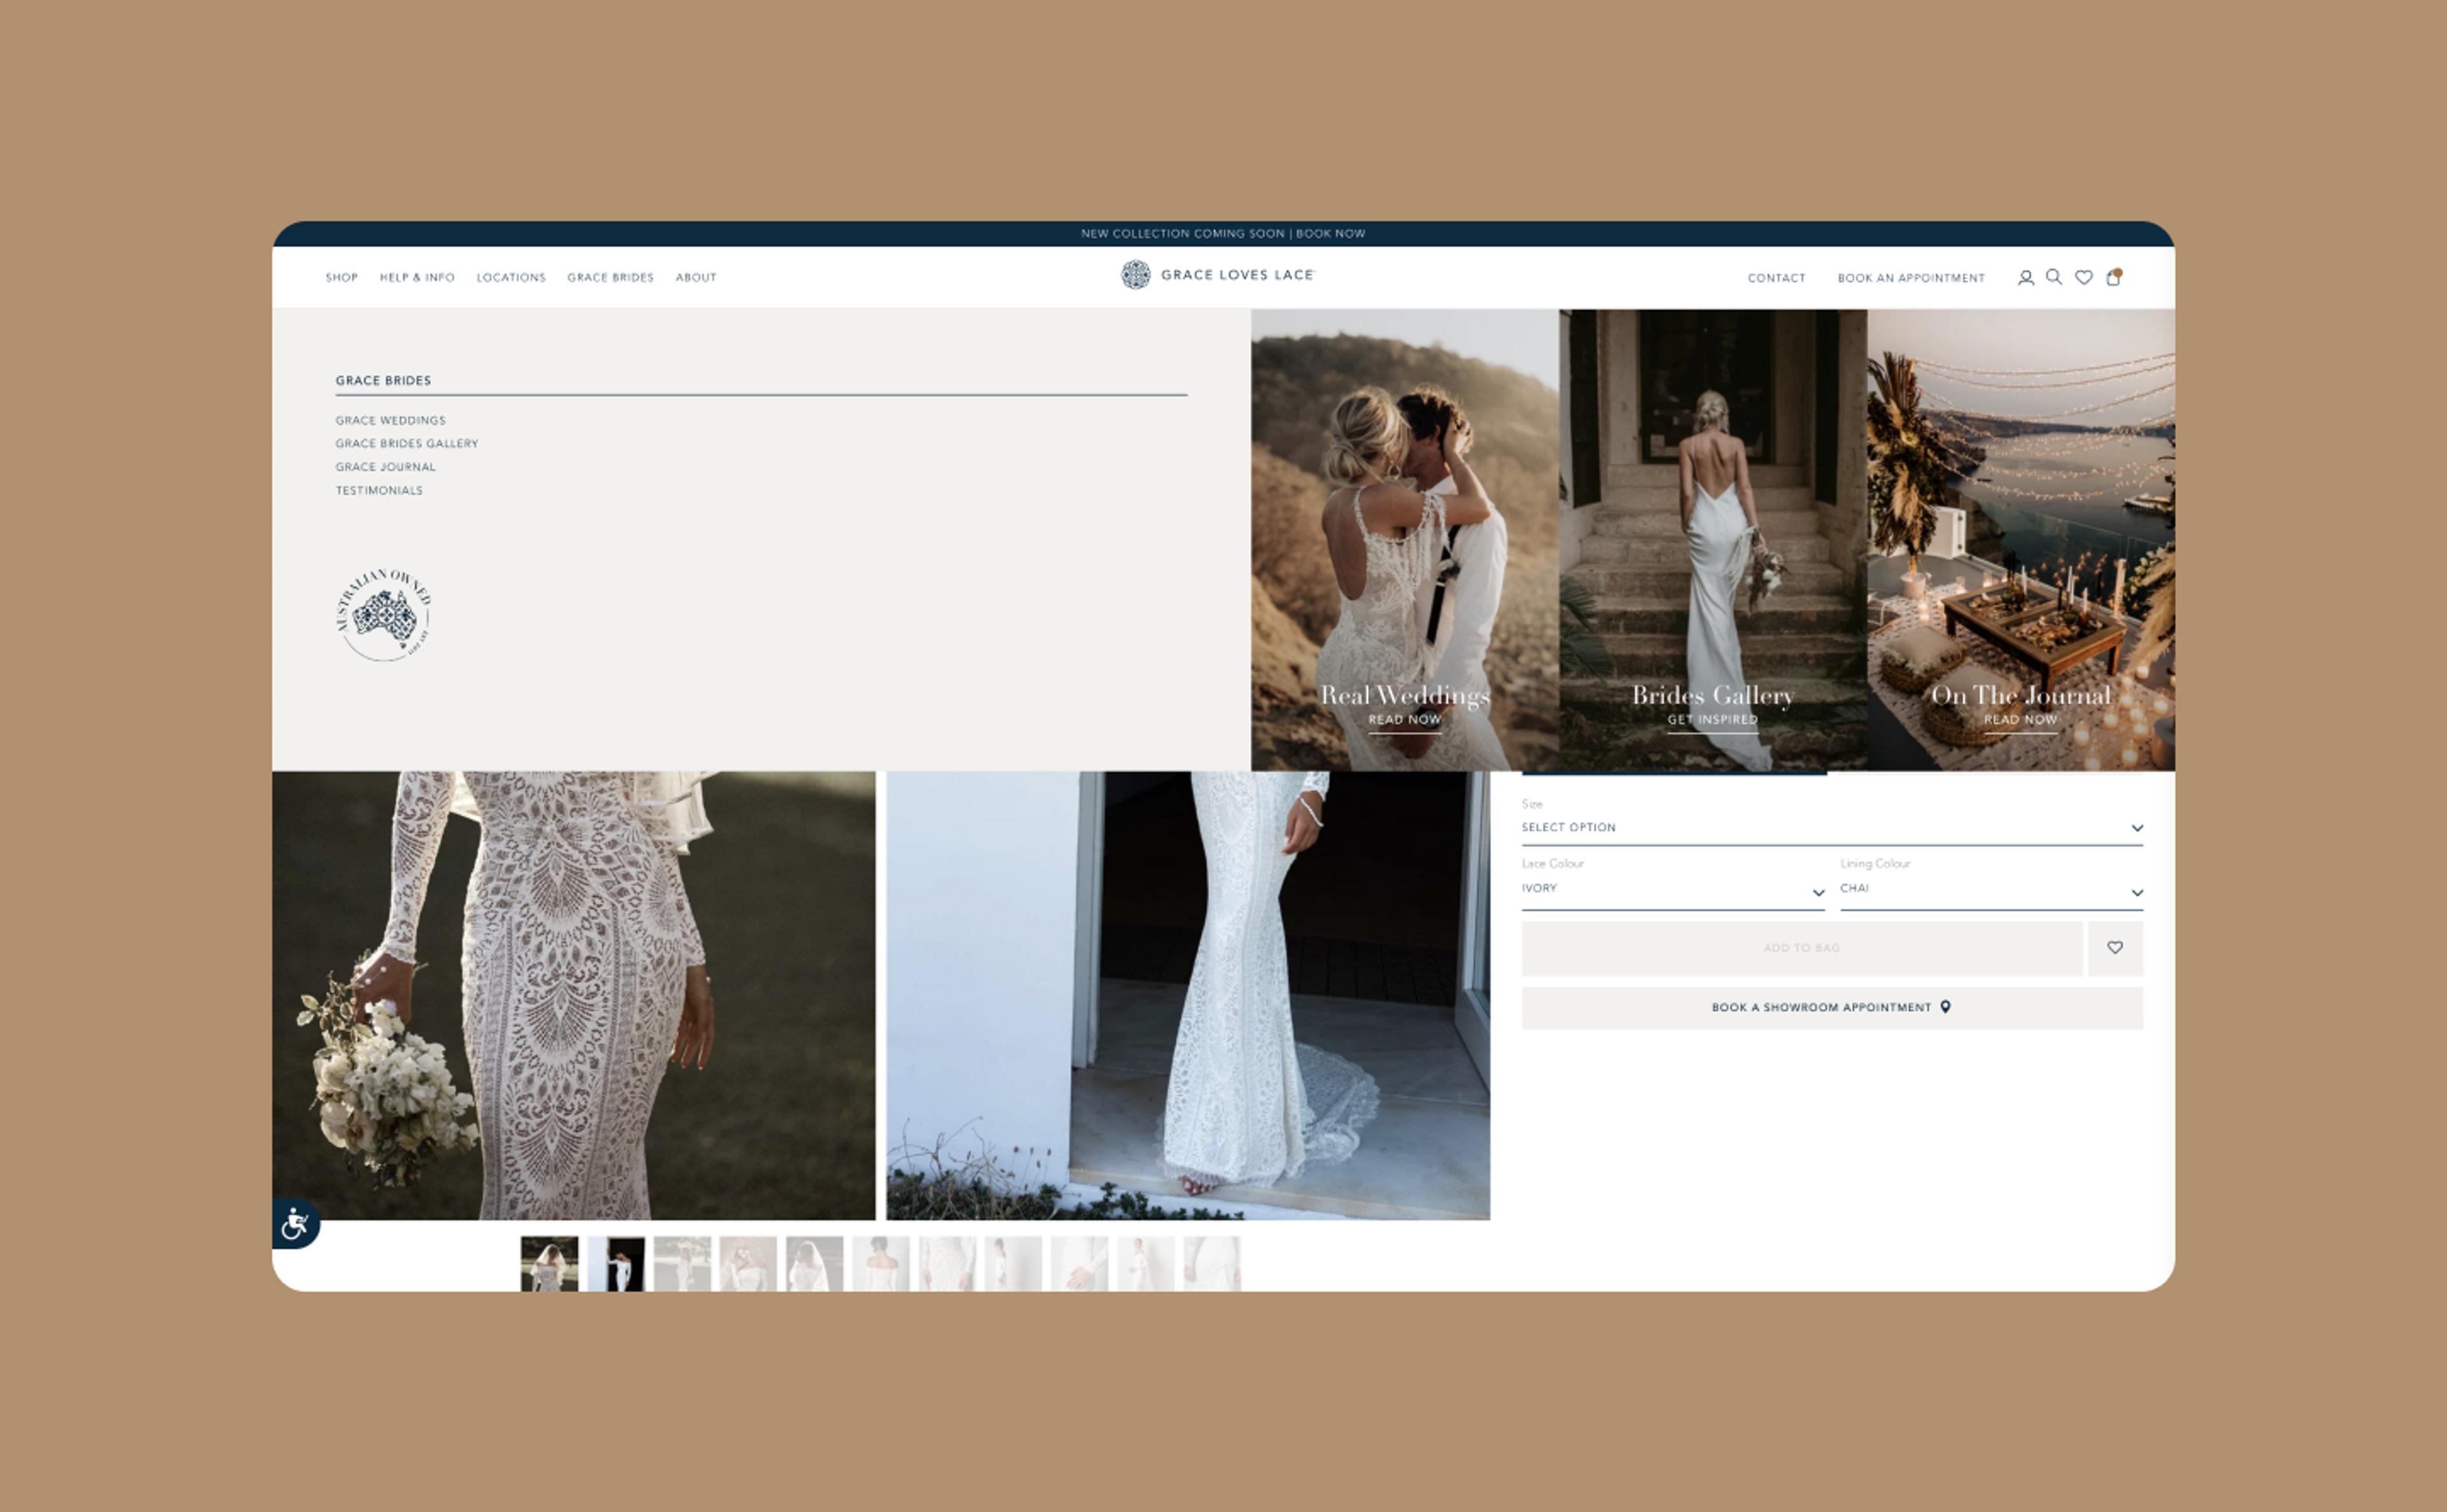Click the Australian Owned badge
This screenshot has height=1512, width=2447.
pyautogui.click(x=384, y=615)
